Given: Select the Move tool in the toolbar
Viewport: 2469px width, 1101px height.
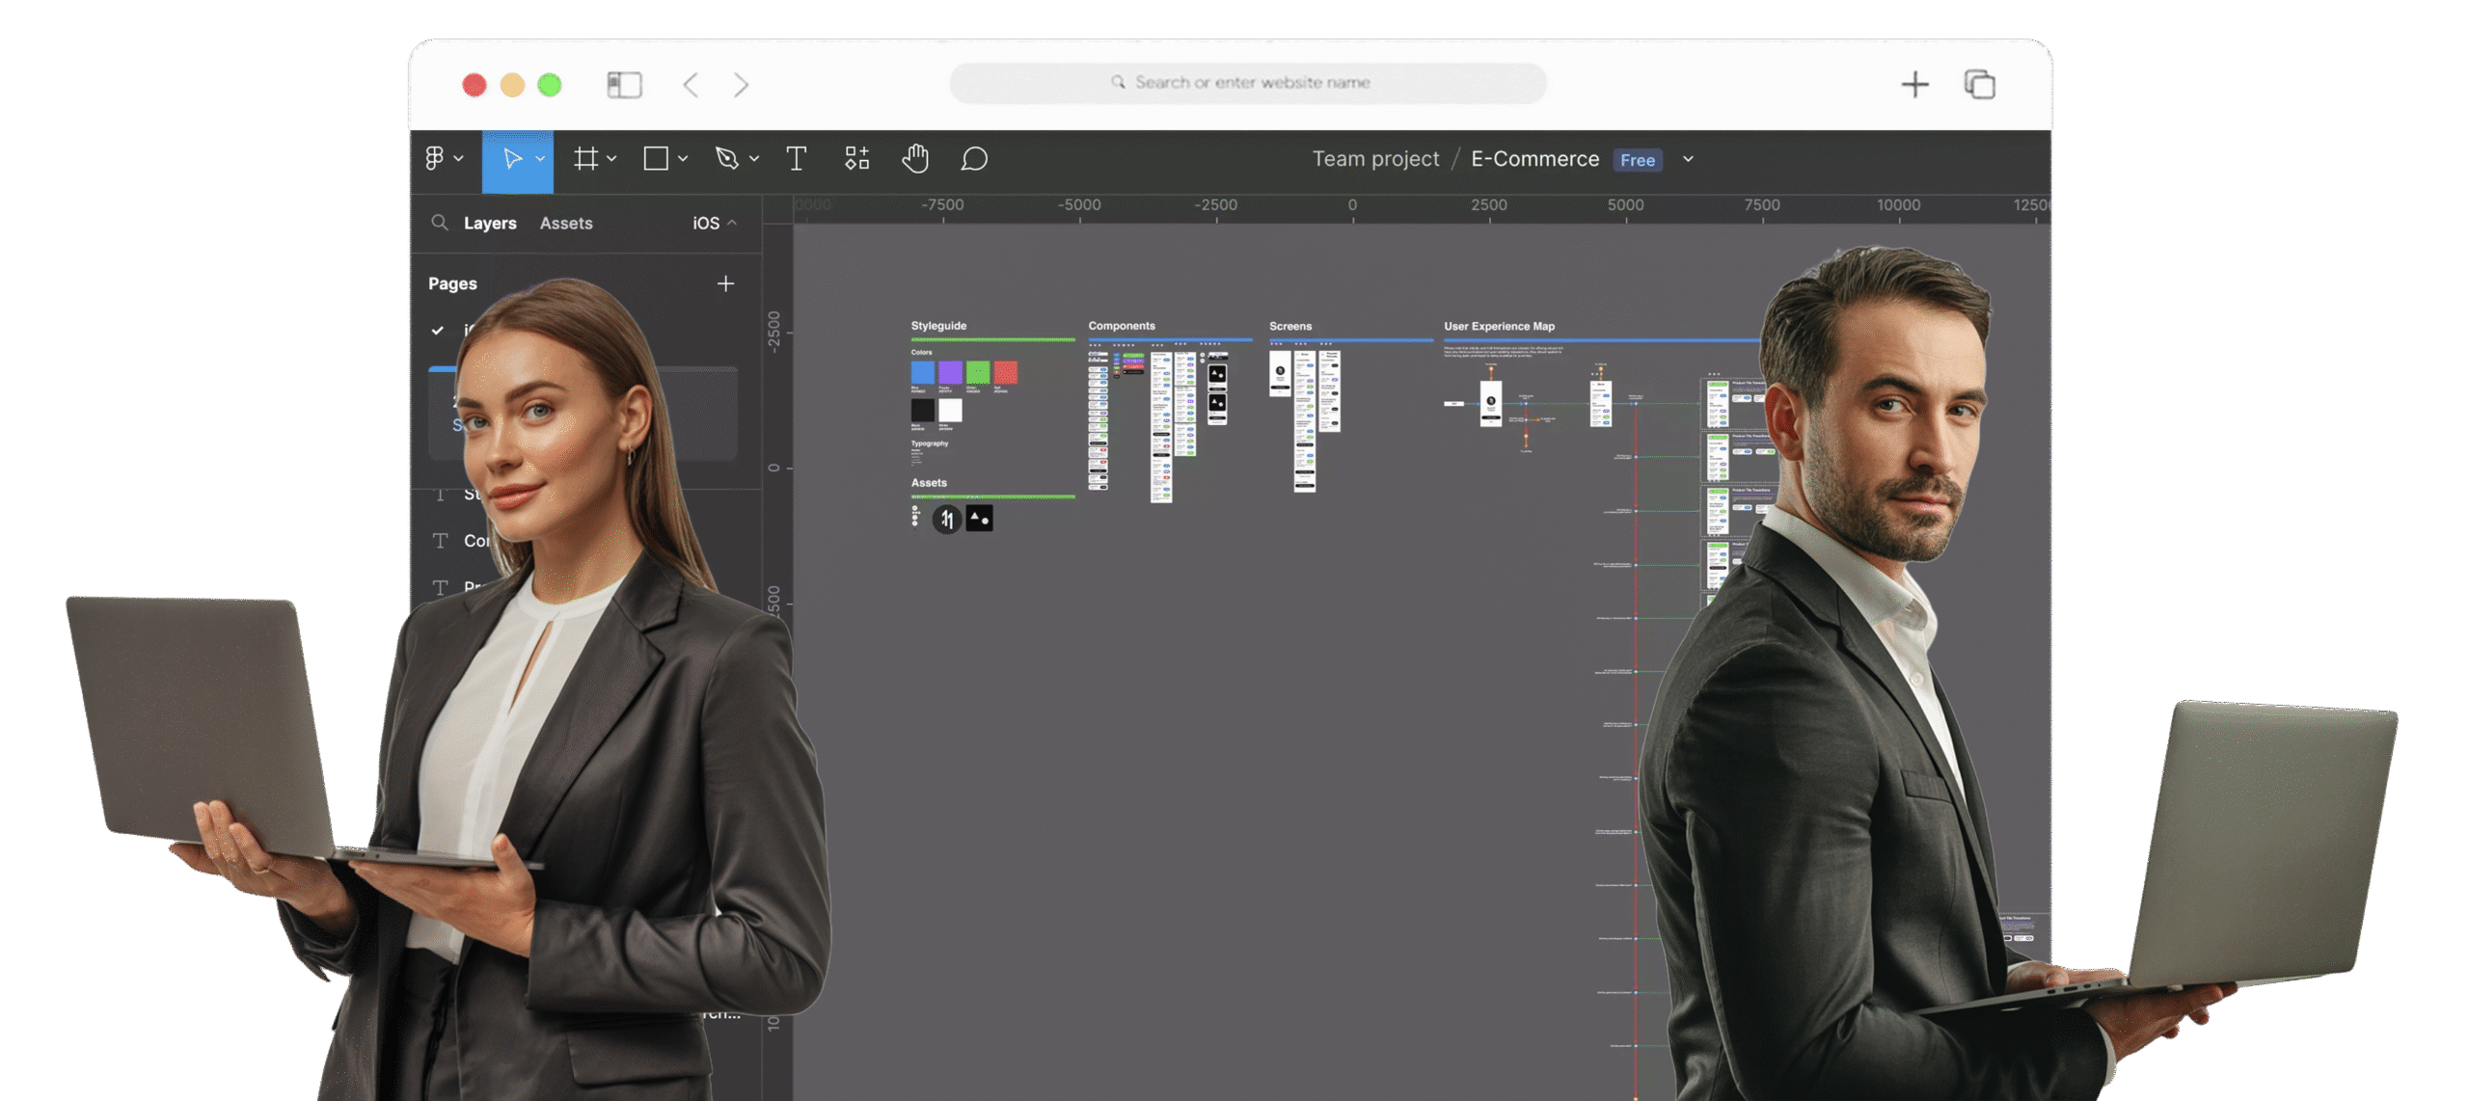Looking at the screenshot, I should [513, 159].
